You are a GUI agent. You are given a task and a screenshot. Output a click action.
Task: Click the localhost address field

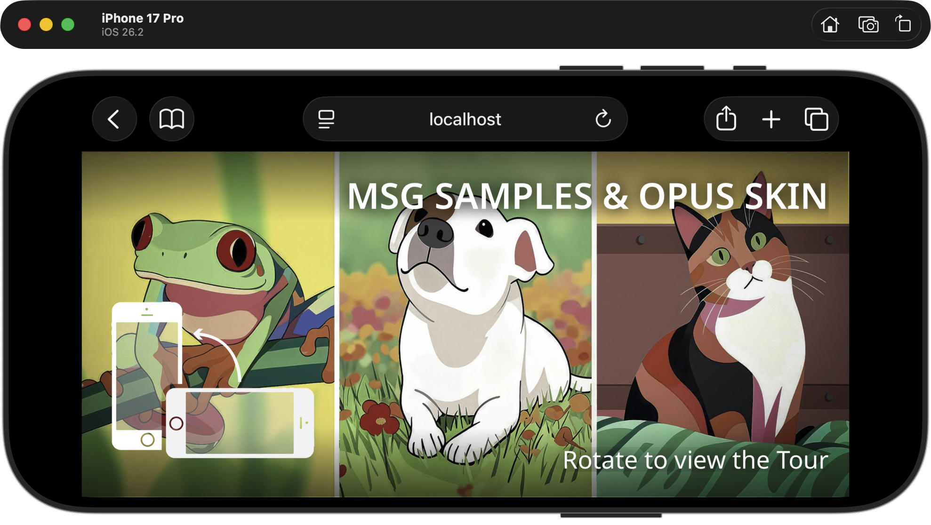pyautogui.click(x=465, y=119)
